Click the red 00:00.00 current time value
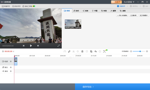150x90 pixels. (8, 51)
